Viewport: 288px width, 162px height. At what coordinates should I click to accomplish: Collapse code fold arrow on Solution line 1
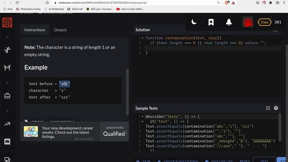coord(143,38)
